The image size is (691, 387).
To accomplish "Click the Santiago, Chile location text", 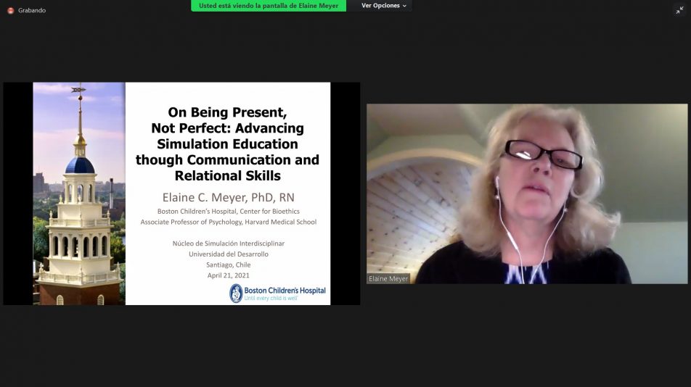I will [x=227, y=265].
